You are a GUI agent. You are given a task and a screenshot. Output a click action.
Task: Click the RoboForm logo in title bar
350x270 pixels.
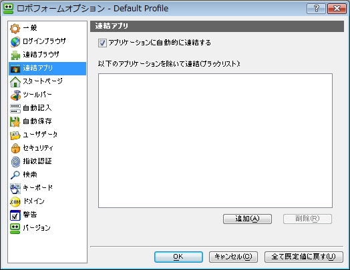pyautogui.click(x=9, y=9)
